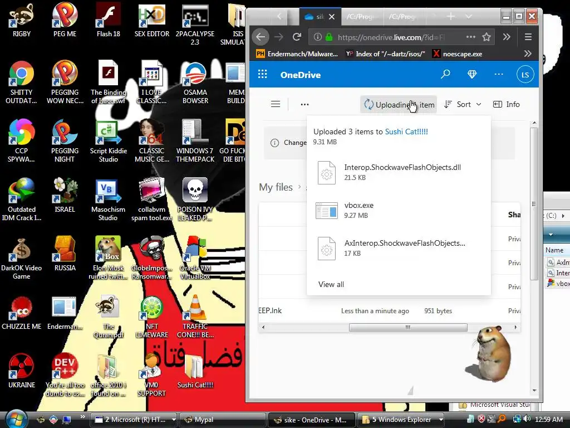Open the 2PACALYPSE 2.3 shortcut
The width and height of the screenshot is (570, 428).
[x=195, y=24]
